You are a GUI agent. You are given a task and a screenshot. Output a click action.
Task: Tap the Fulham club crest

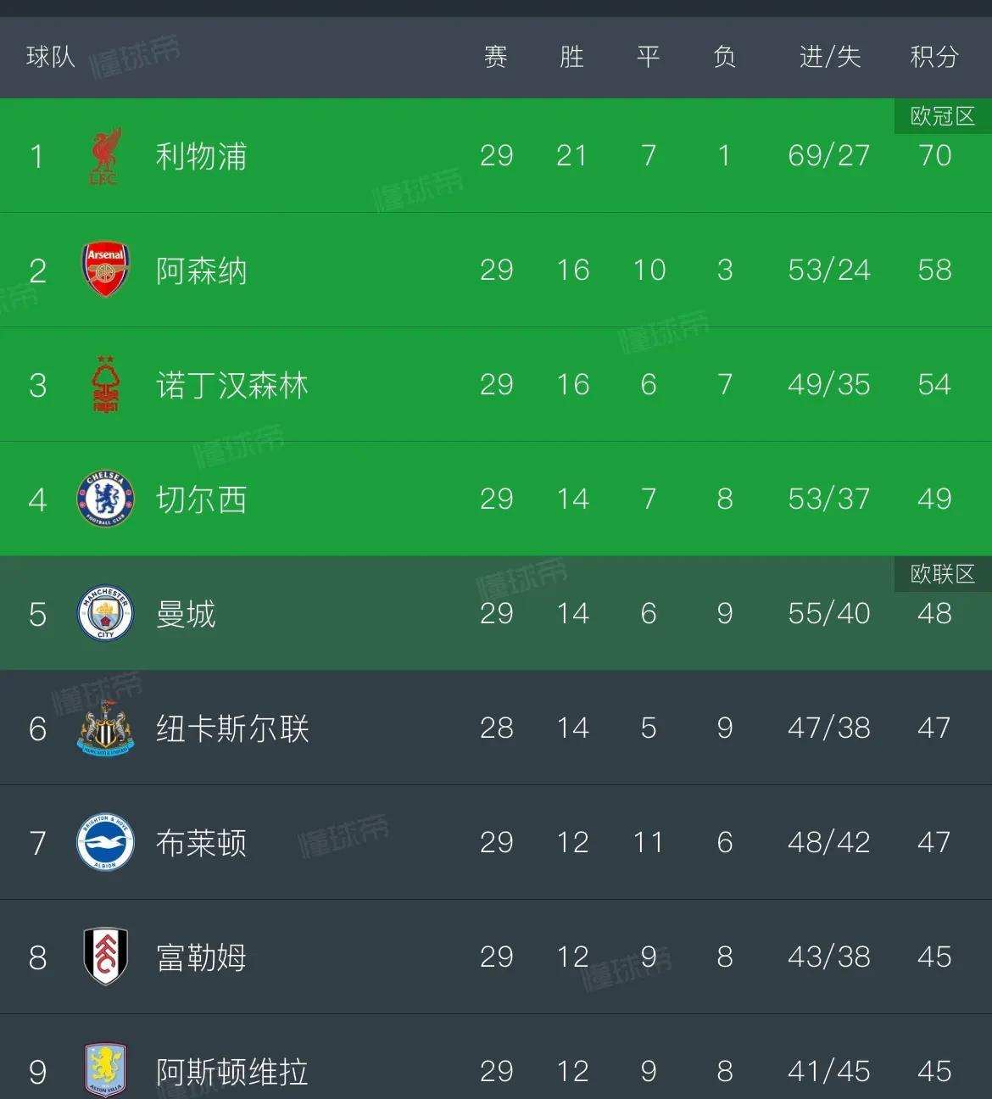106,957
